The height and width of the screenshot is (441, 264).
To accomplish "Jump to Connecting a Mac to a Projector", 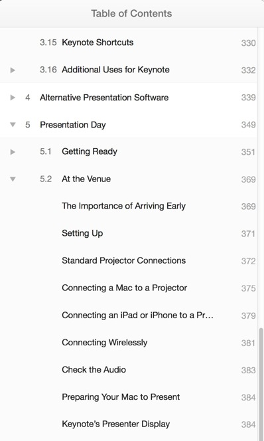I will (x=125, y=288).
